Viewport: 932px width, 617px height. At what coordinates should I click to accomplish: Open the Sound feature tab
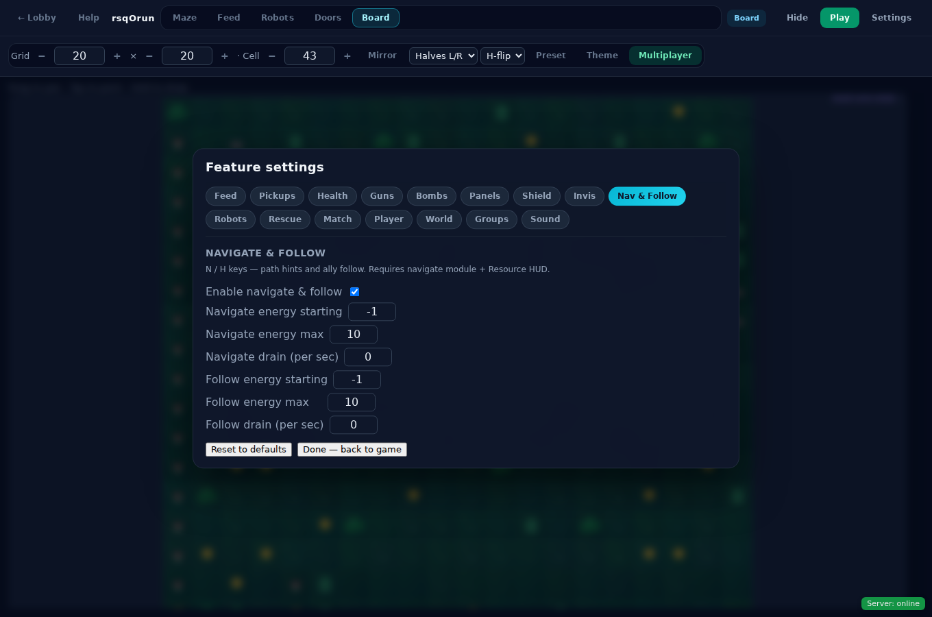[545, 219]
